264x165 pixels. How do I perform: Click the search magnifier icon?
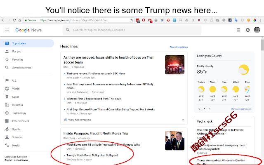[68, 30]
